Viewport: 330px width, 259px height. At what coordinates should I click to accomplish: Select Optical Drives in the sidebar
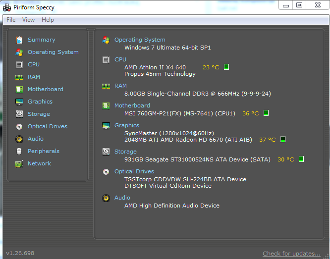pyautogui.click(x=48, y=126)
